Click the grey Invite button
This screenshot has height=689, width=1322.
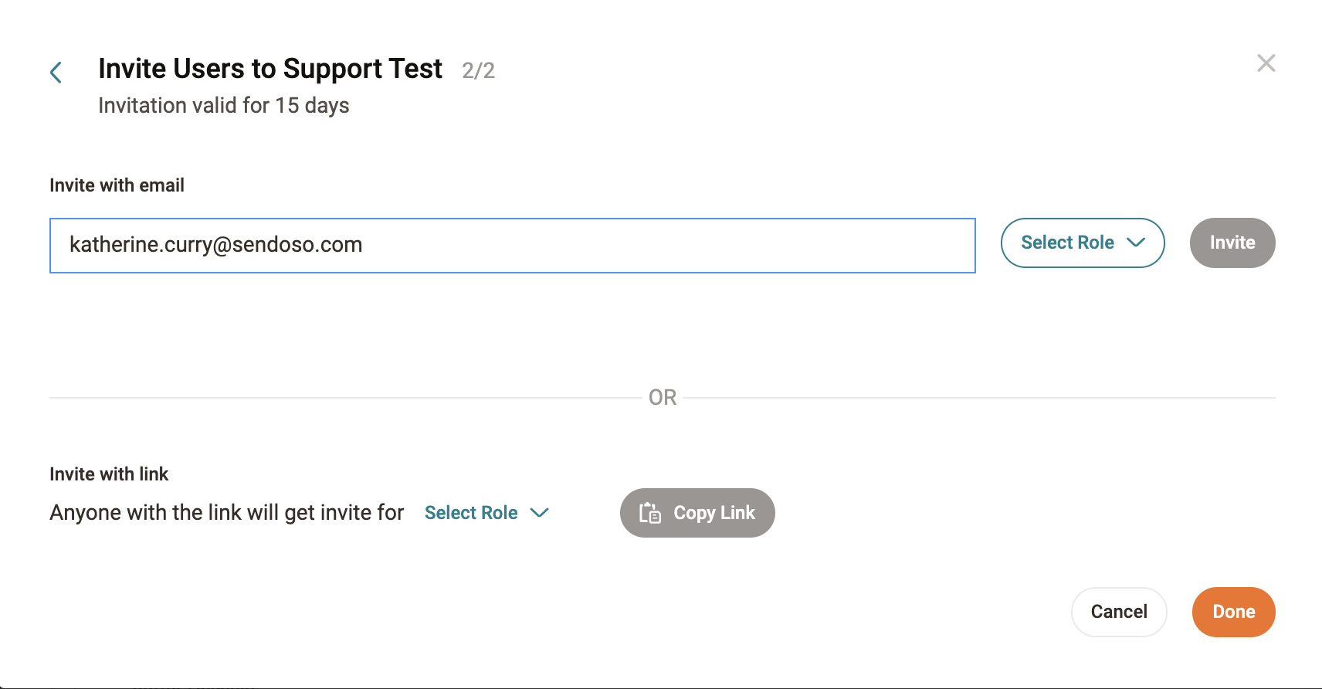pos(1232,243)
